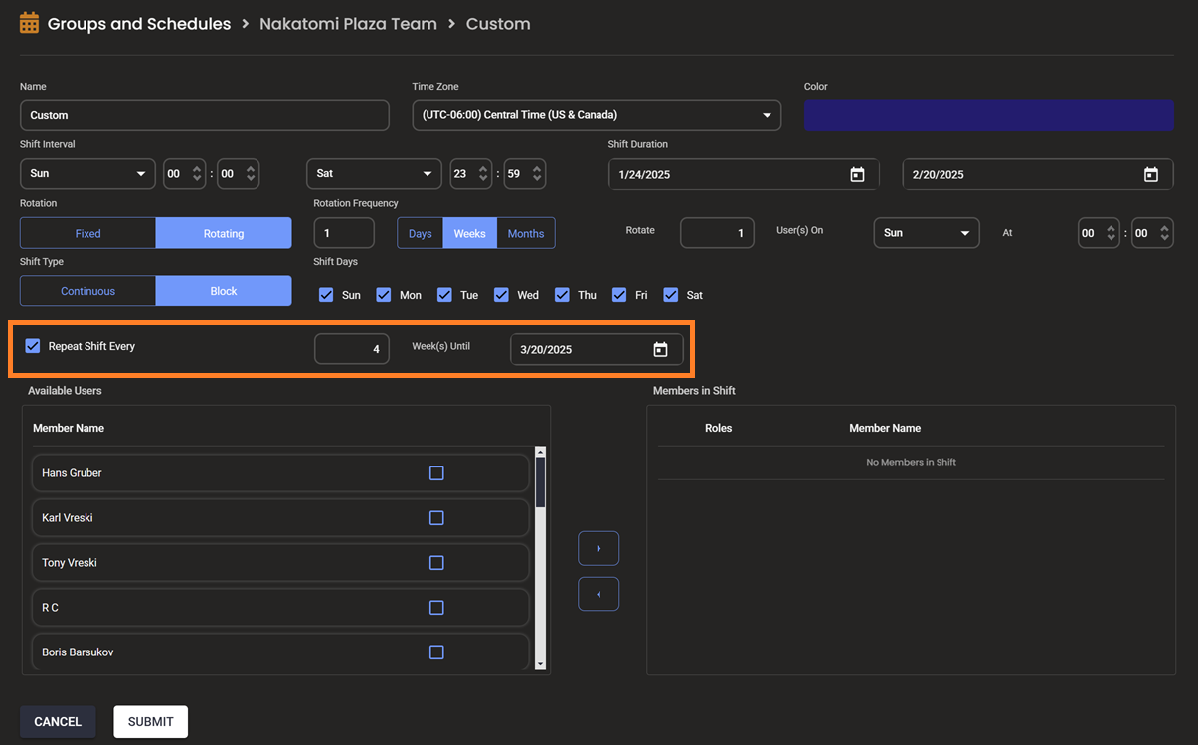This screenshot has height=745, width=1198.
Task: Expand the Time Zone dropdown
Action: coord(597,115)
